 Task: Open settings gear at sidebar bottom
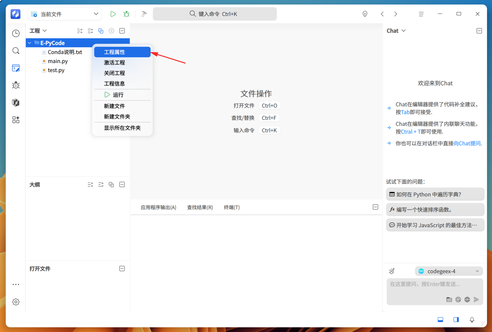click(x=16, y=302)
